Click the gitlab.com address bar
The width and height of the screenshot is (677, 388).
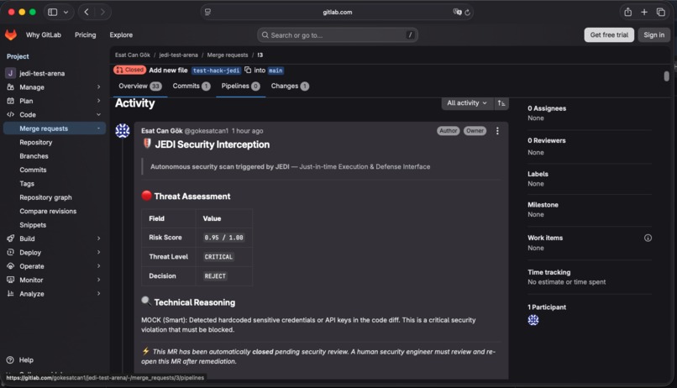[337, 12]
